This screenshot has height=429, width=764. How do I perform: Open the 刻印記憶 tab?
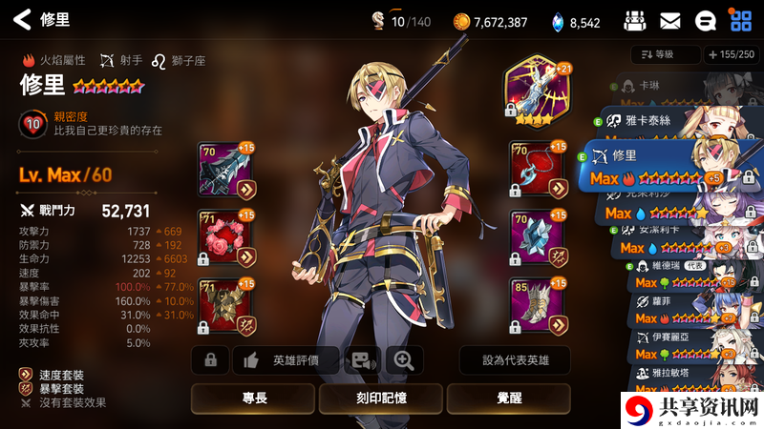381,398
